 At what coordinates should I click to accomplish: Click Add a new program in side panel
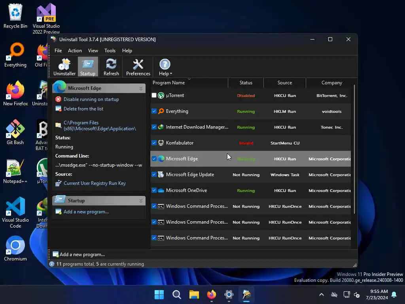86,212
